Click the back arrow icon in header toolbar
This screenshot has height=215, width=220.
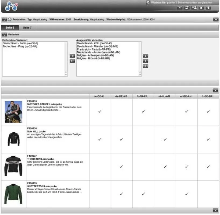(179, 8)
